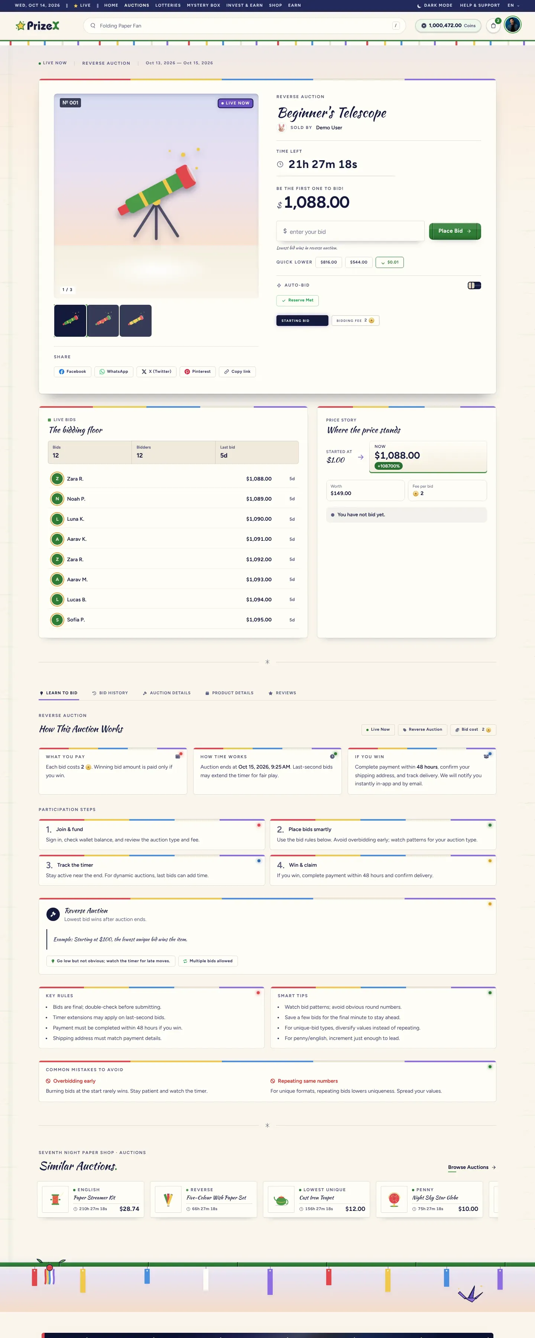Click the search magnifier icon
The height and width of the screenshot is (1338, 535).
click(93, 25)
